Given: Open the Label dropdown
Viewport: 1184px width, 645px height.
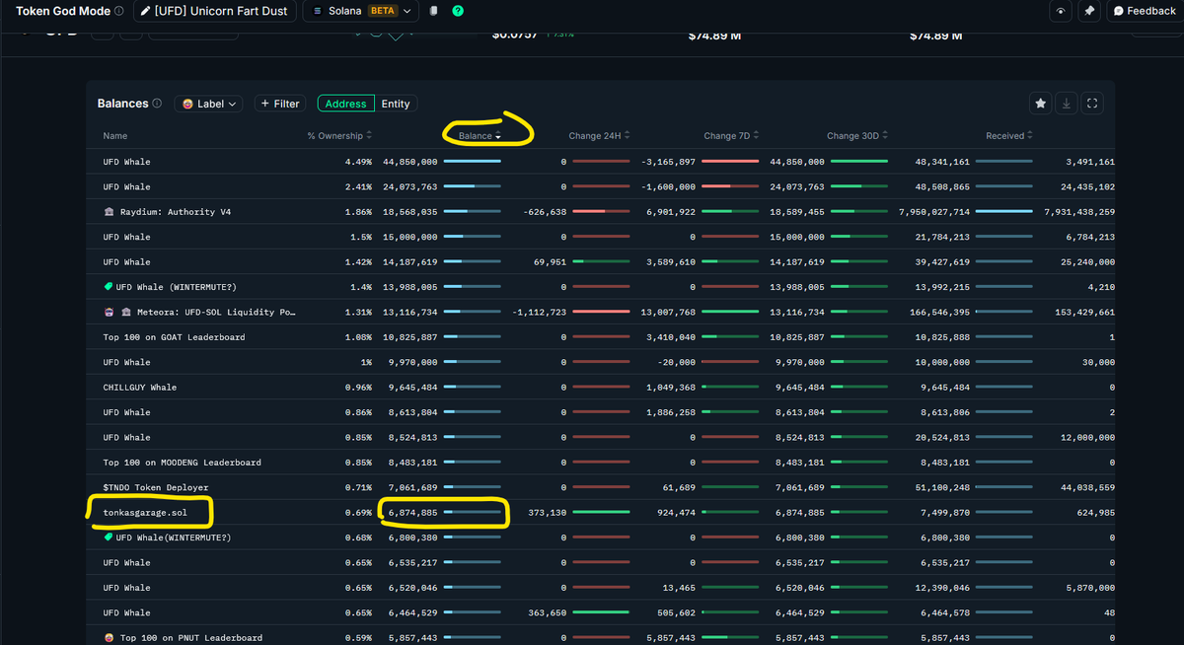Looking at the screenshot, I should [209, 104].
